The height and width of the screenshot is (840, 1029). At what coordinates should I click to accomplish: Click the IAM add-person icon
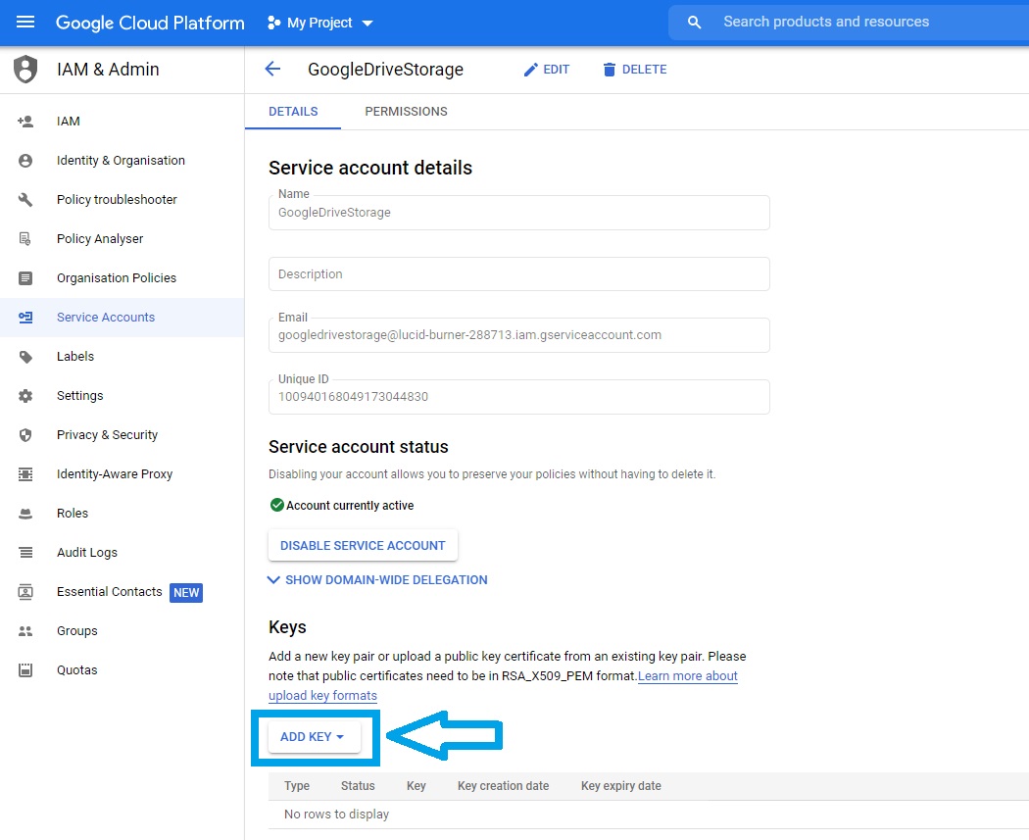click(x=25, y=122)
